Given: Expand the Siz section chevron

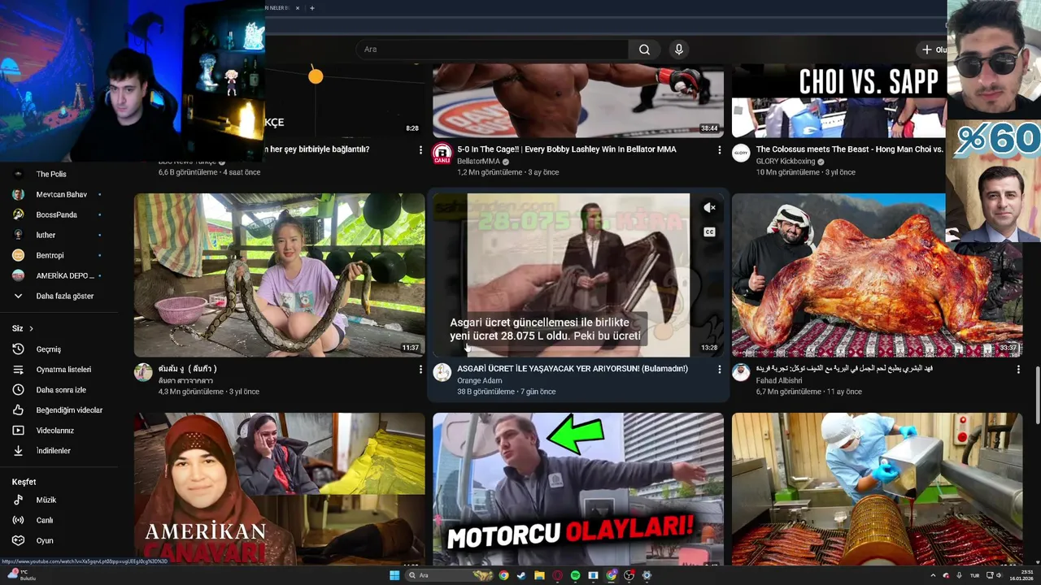Looking at the screenshot, I should coord(31,329).
